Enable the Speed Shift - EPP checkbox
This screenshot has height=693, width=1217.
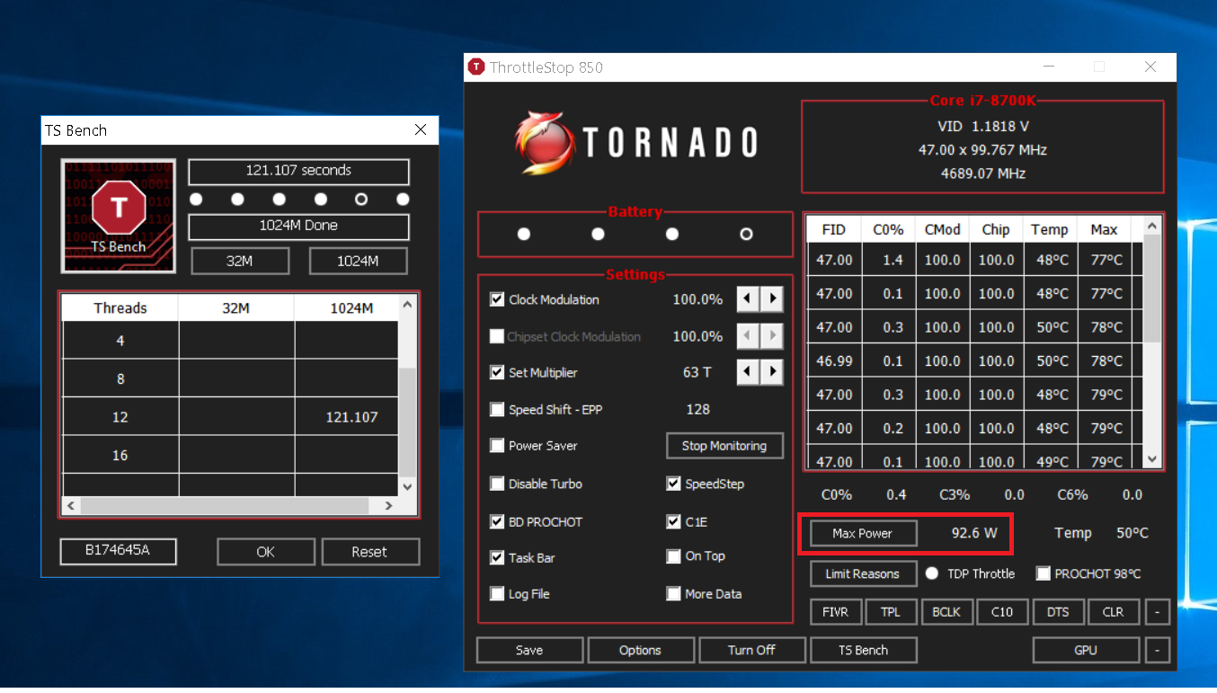click(497, 409)
